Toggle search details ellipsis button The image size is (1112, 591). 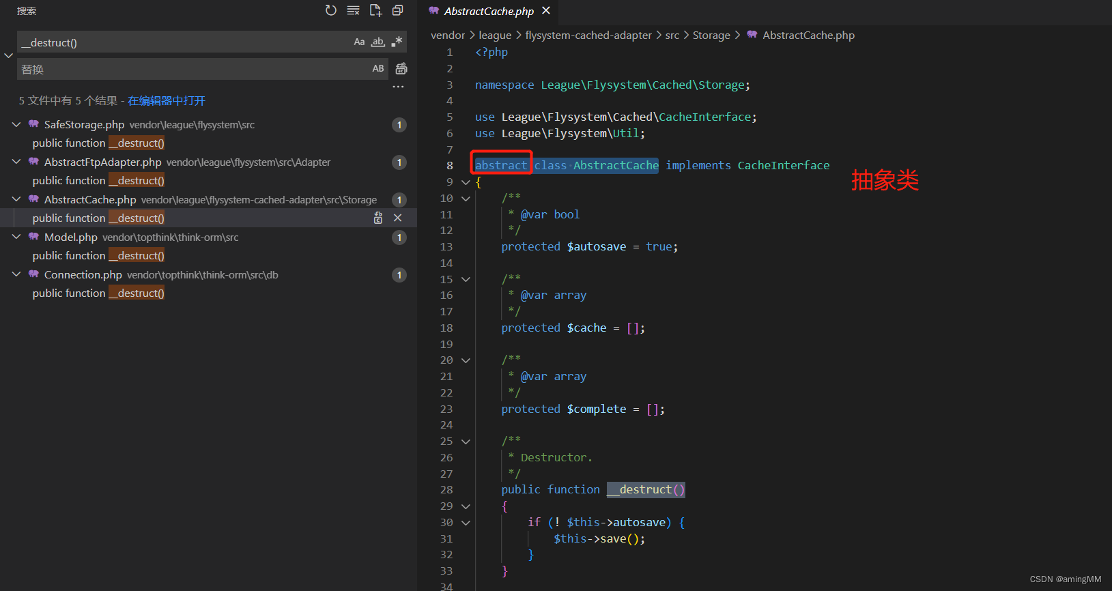tap(399, 87)
